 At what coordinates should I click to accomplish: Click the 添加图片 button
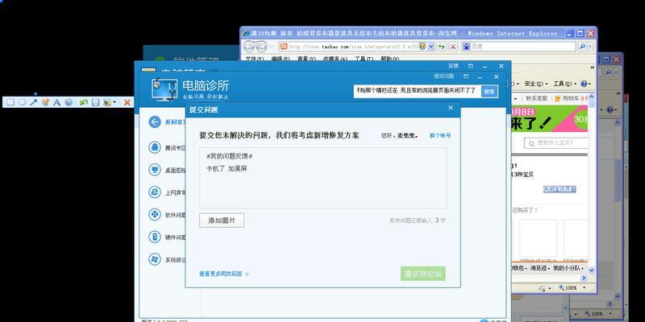click(222, 220)
